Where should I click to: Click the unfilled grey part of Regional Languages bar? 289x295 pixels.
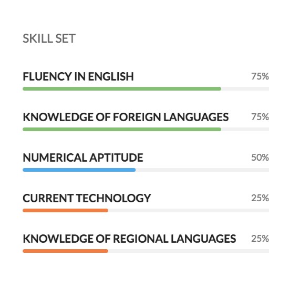pos(189,251)
